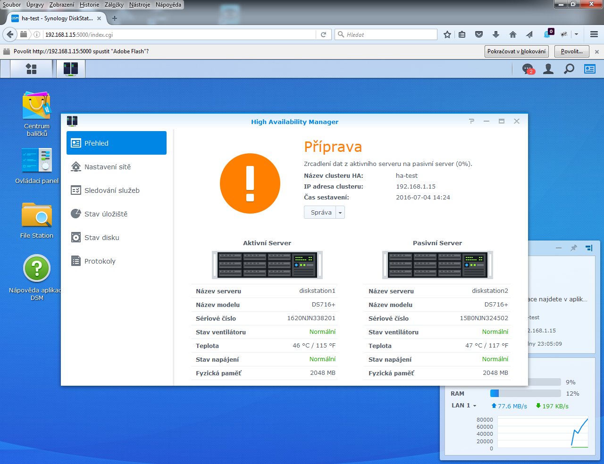Screen dimensions: 604x464
Task: Open the Záložky menu
Action: pos(114,5)
